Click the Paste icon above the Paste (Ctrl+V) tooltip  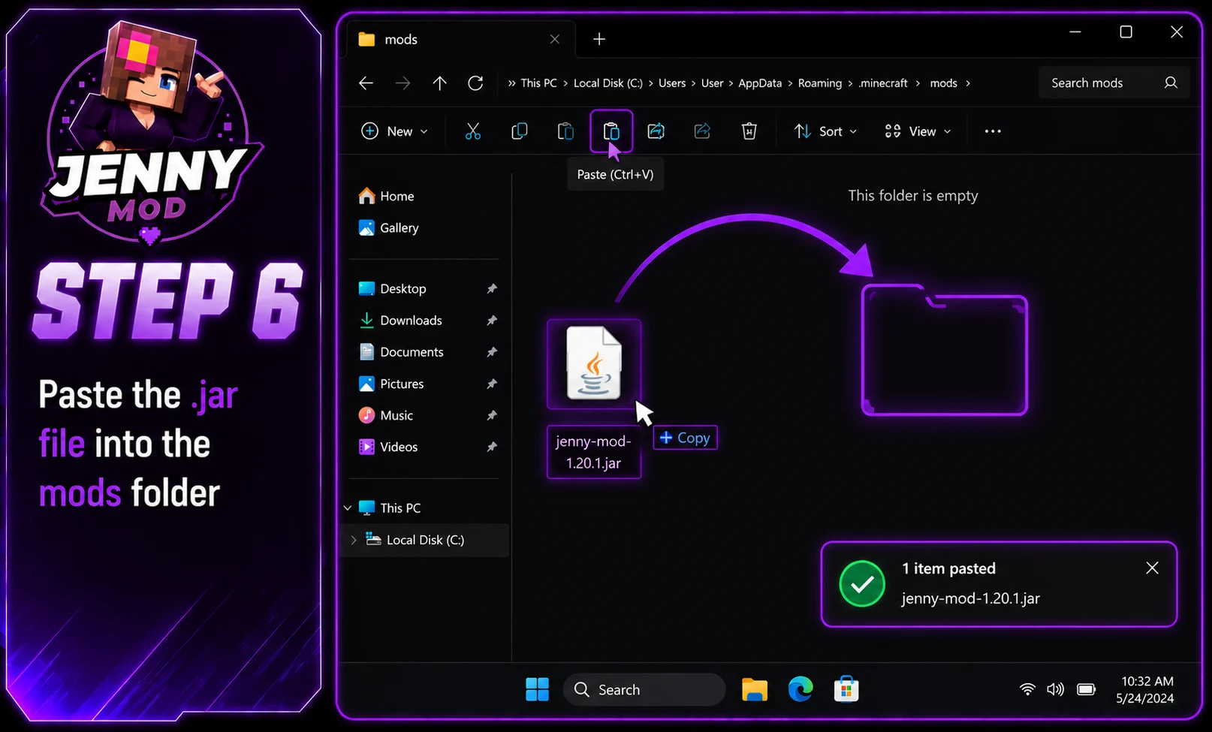(x=611, y=131)
